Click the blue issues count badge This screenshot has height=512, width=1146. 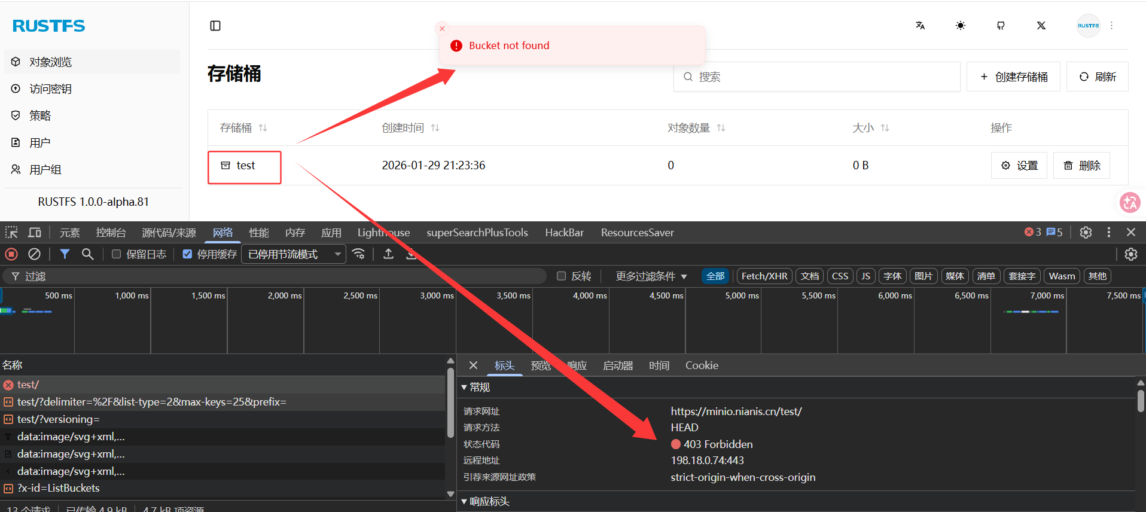1054,232
